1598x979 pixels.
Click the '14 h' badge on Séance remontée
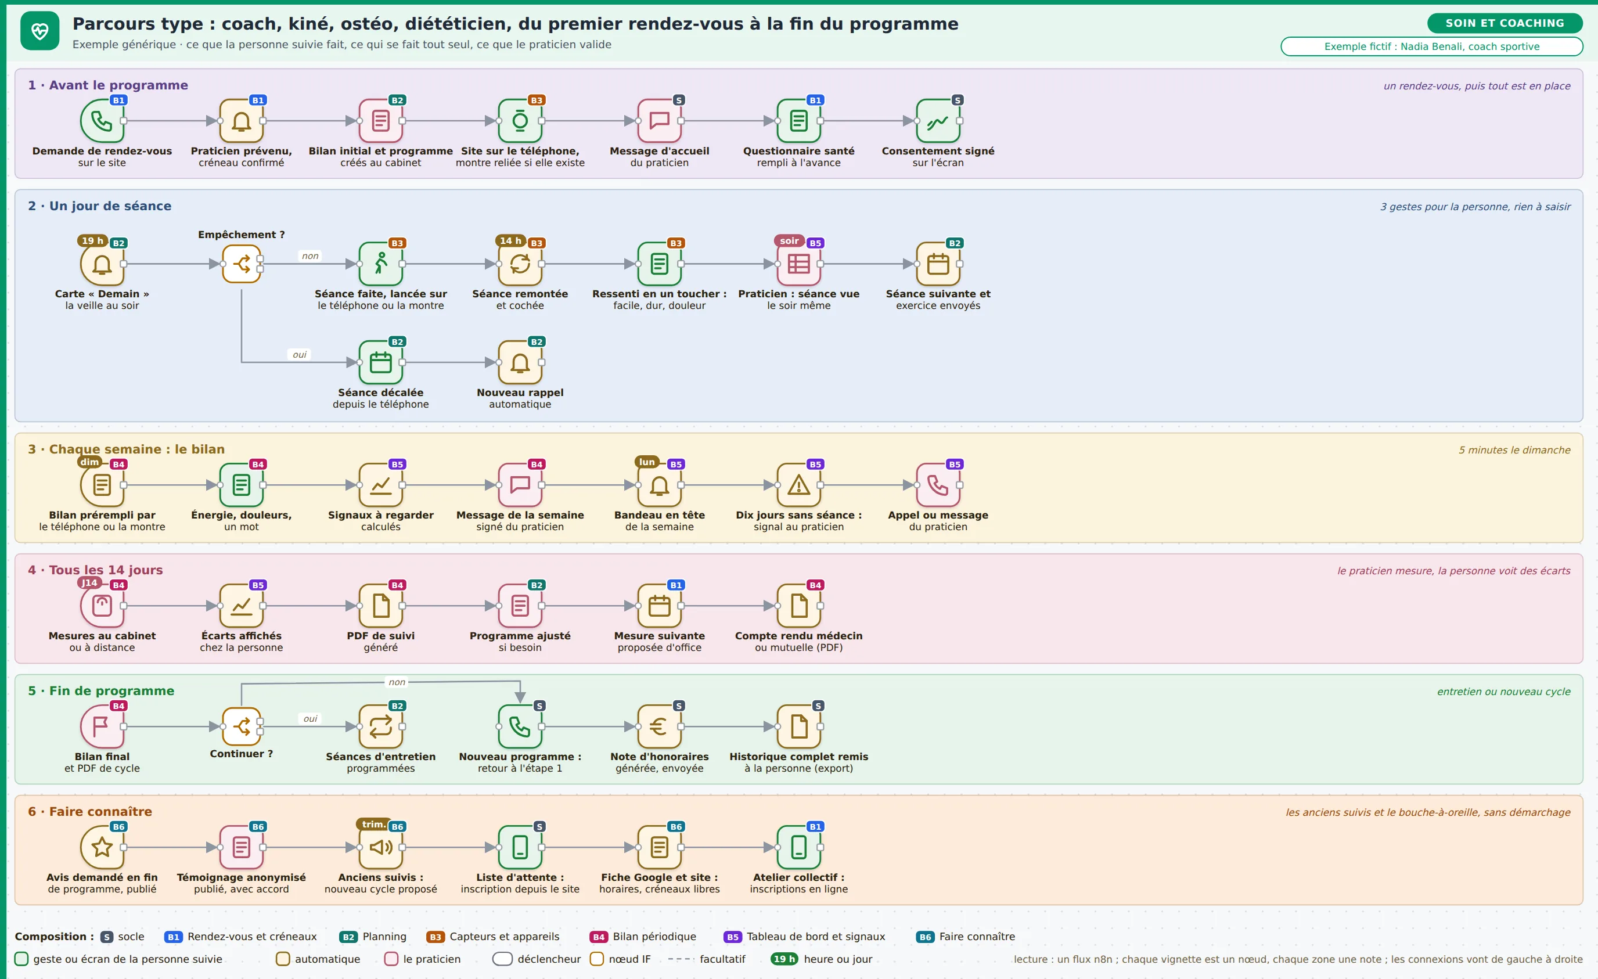[510, 240]
